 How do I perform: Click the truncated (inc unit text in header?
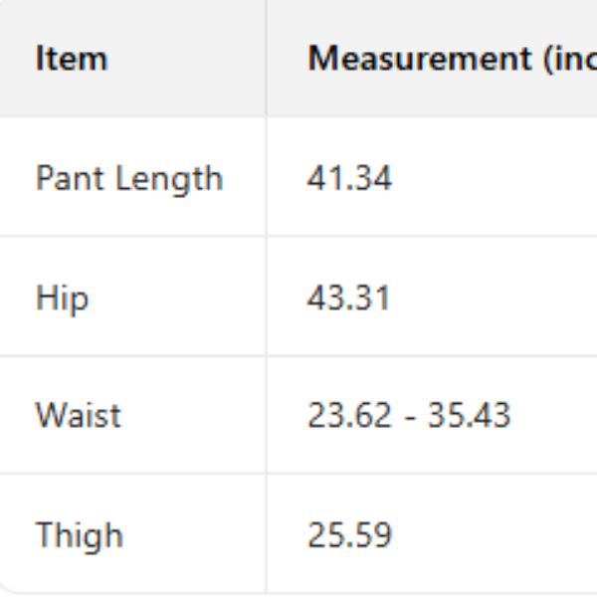(x=571, y=59)
